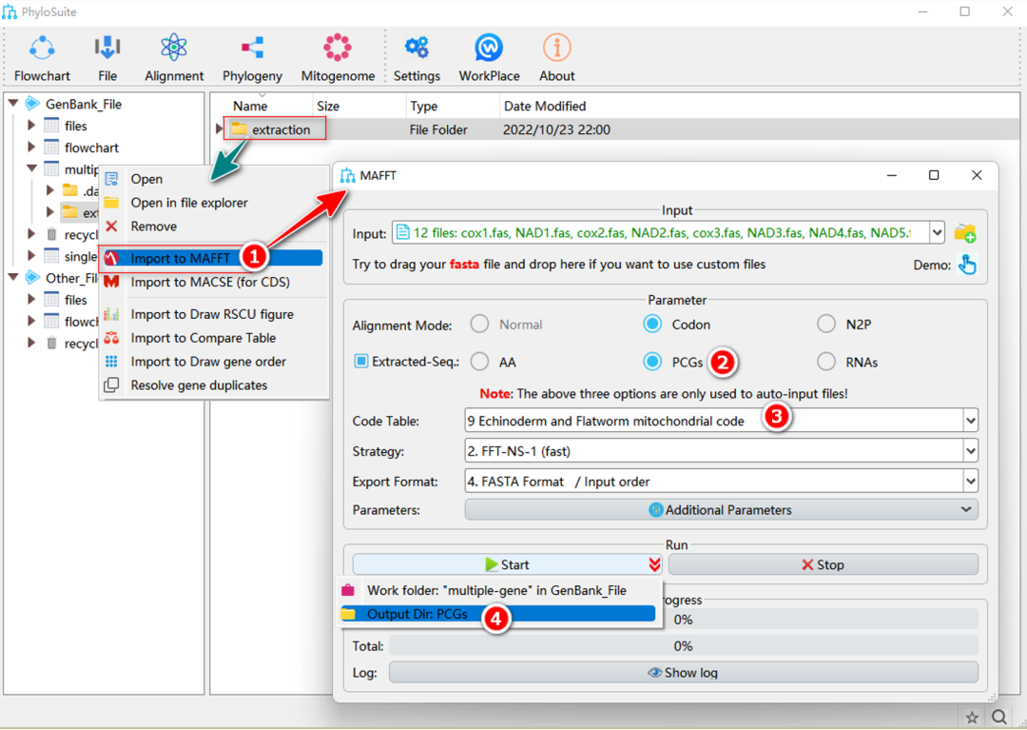Screen dimensions: 1027x730
Task: Click the search magnifier icon in the status bar
Action: tap(998, 717)
